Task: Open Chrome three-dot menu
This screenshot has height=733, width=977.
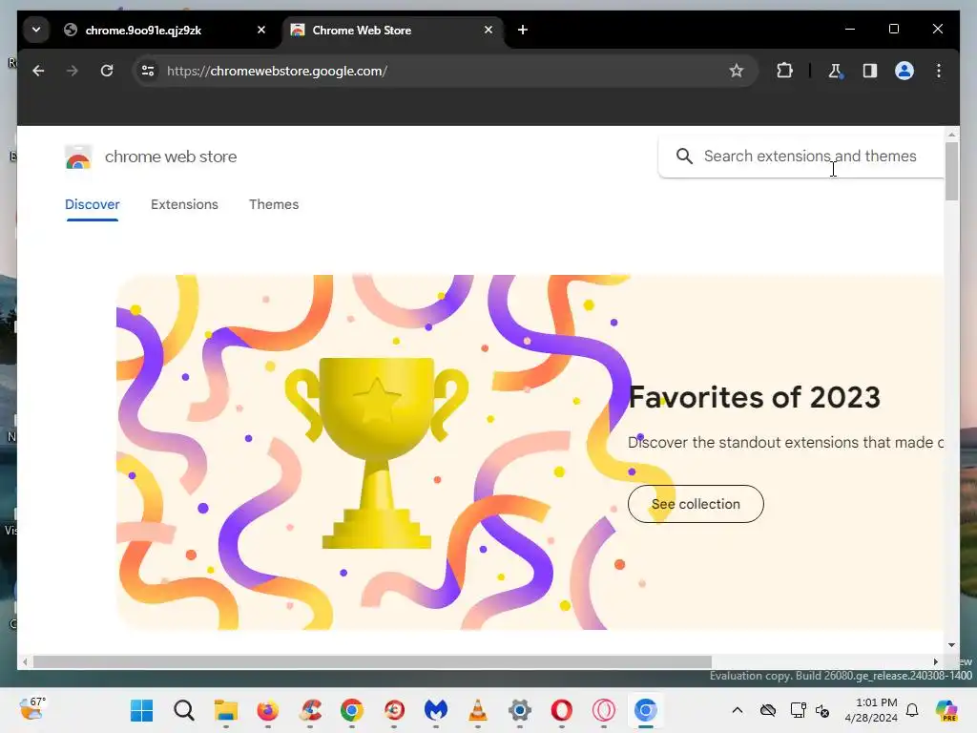Action: click(939, 71)
